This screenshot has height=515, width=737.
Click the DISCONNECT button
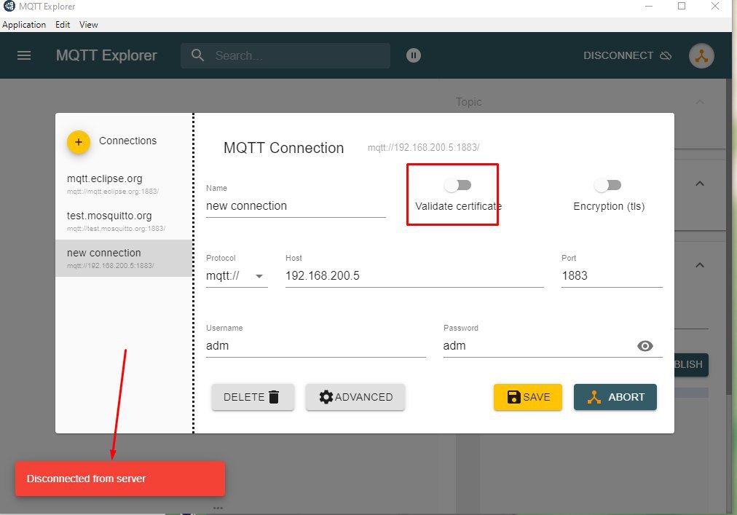tap(627, 55)
